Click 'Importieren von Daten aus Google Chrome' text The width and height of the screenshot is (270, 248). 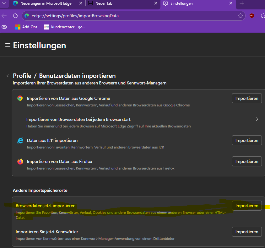[68, 98]
